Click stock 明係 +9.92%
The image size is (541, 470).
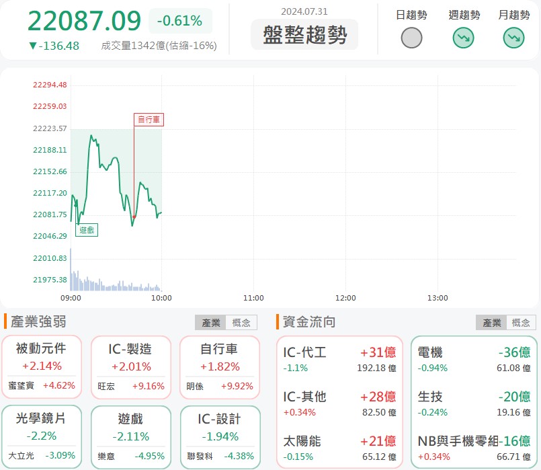pyautogui.click(x=220, y=386)
